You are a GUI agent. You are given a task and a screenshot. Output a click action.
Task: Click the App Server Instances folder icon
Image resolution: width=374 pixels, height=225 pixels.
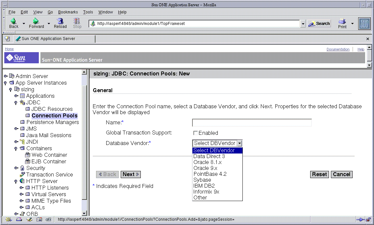[x=12, y=83]
